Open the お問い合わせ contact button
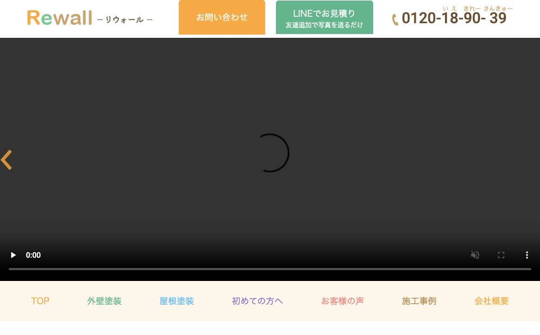The image size is (540, 335). click(222, 17)
